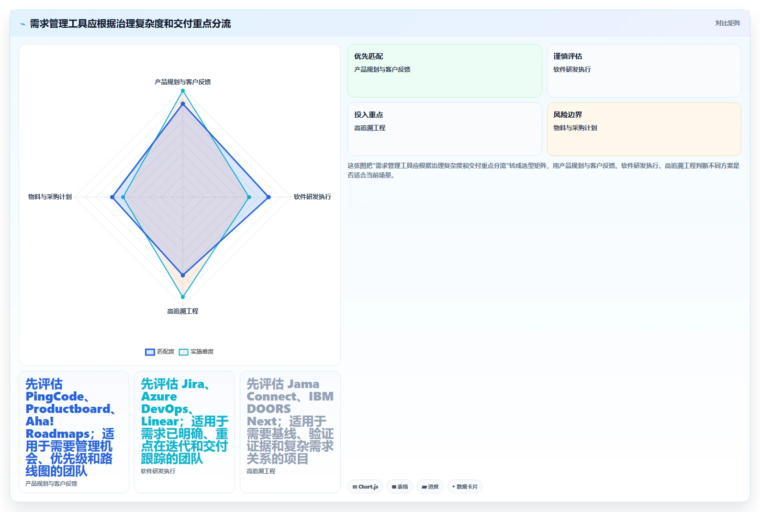The width and height of the screenshot is (760, 512).
Task: Click the description paragraph below the cards
Action: coord(544,170)
